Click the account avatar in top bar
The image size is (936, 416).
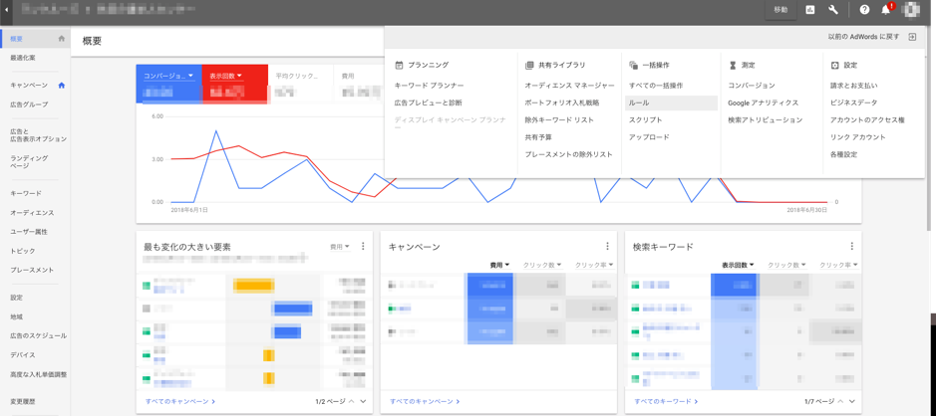click(x=911, y=10)
